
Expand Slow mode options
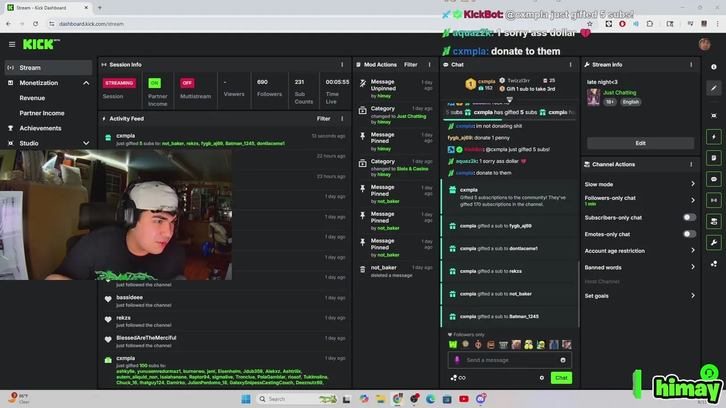693,184
